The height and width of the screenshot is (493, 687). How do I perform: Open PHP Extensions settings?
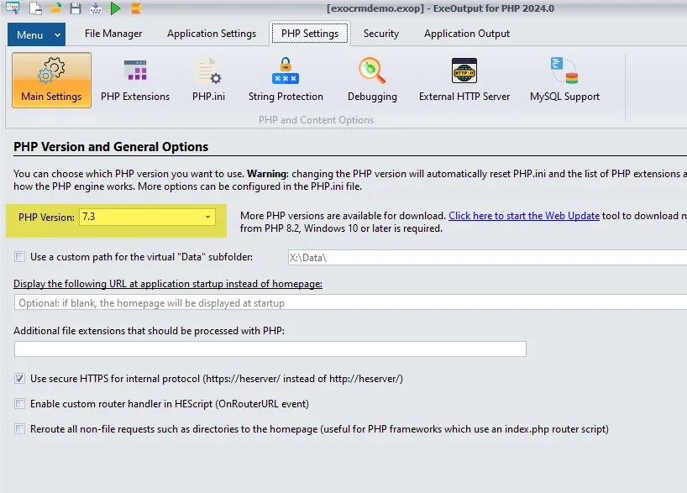[x=135, y=80]
